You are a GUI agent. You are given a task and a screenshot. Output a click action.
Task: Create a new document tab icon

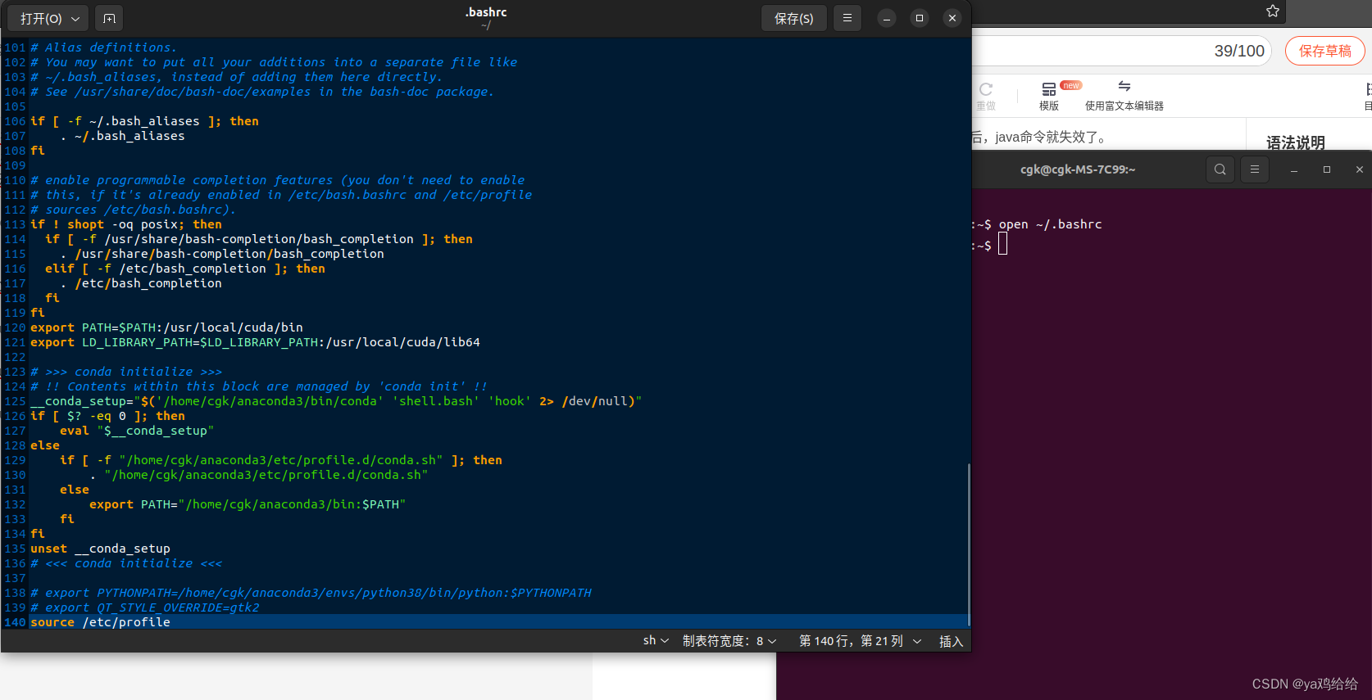pyautogui.click(x=109, y=18)
